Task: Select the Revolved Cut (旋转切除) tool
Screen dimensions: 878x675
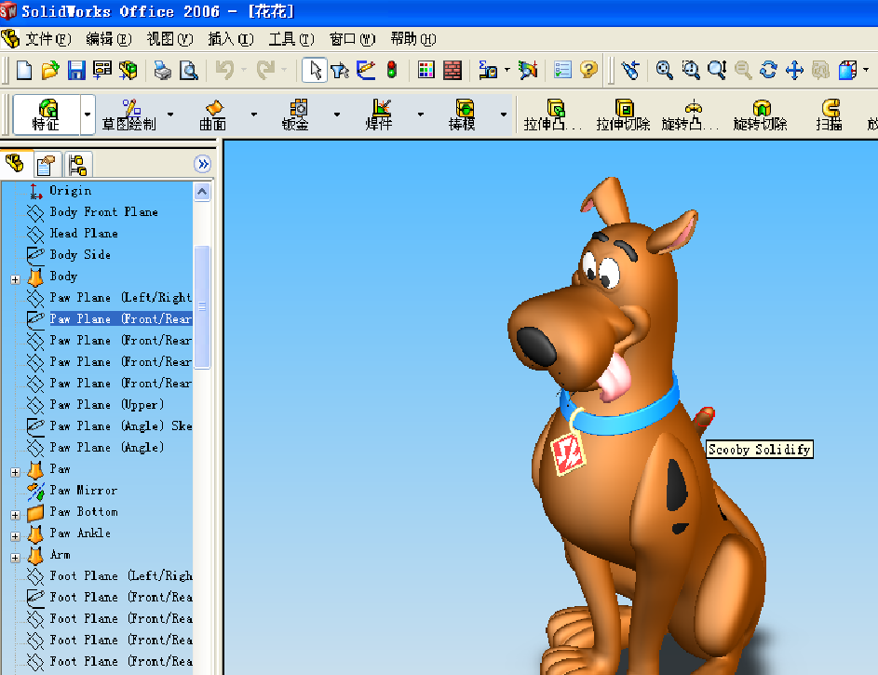Action: (x=761, y=115)
